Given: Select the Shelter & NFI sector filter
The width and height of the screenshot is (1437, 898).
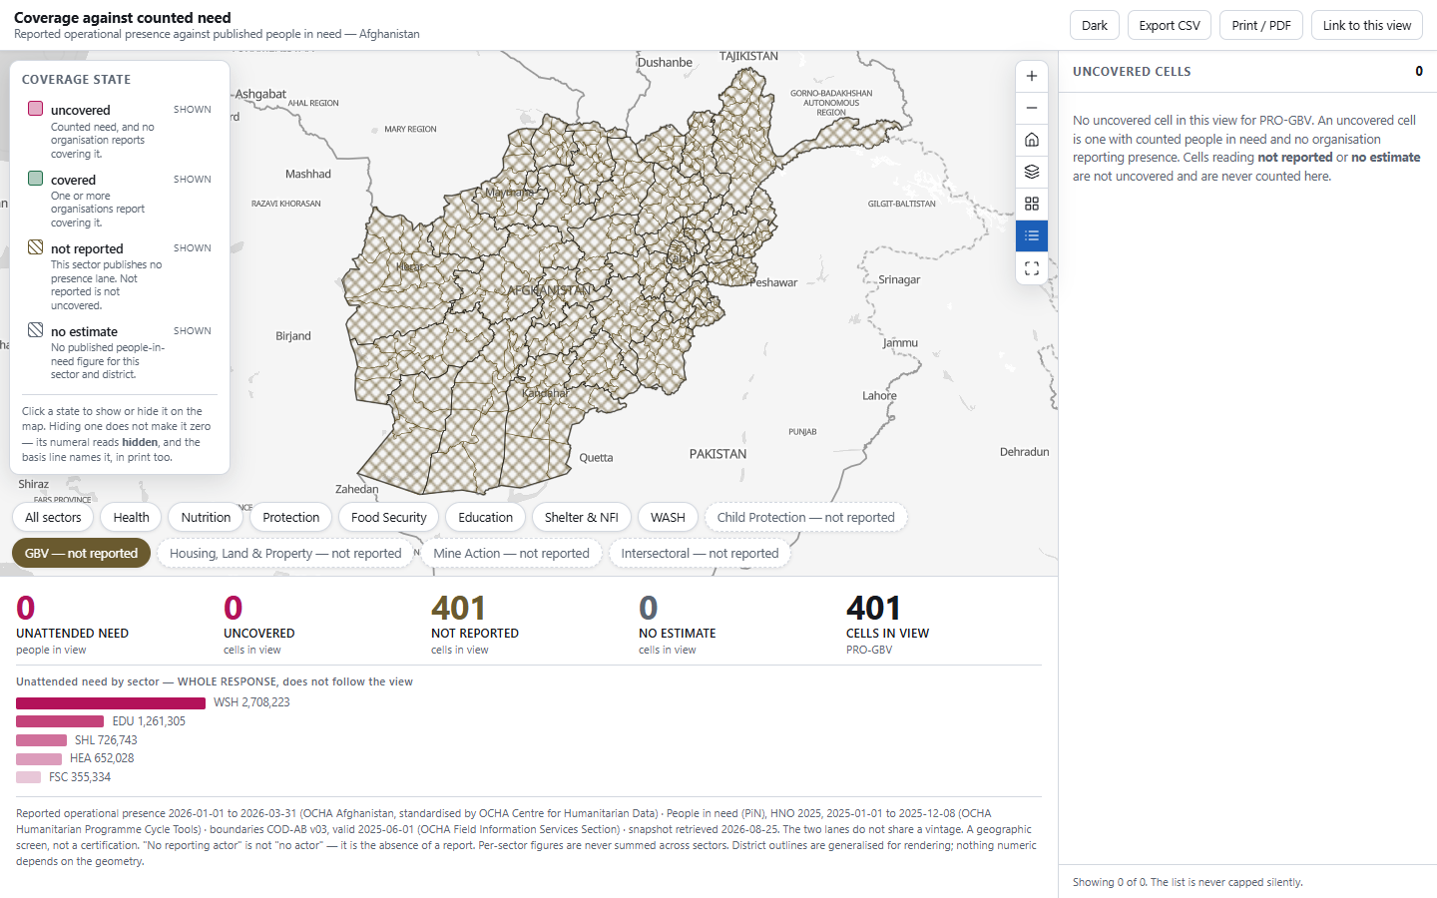Looking at the screenshot, I should point(582,517).
